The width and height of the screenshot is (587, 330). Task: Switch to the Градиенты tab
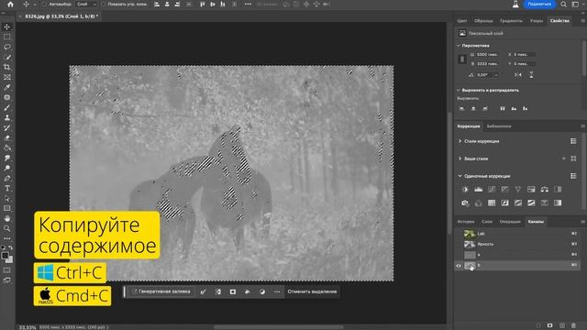point(511,21)
